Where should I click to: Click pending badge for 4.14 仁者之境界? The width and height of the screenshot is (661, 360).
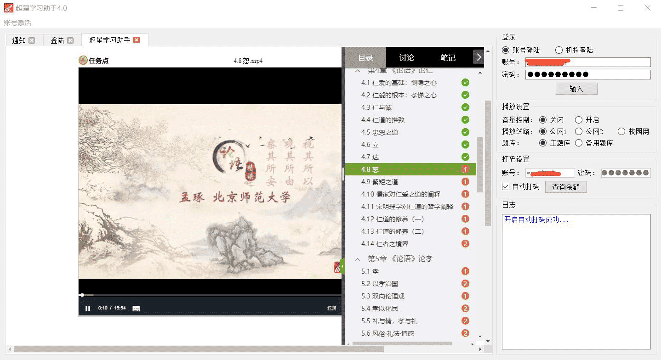coord(465,244)
